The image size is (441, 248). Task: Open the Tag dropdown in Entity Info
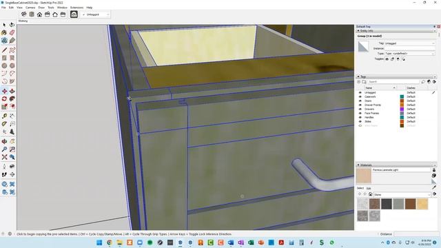(x=410, y=43)
